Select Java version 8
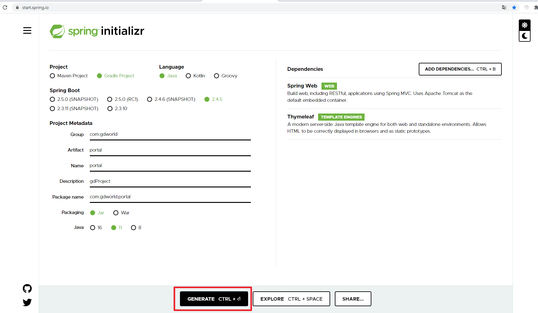Viewport: 538px width, 313px height. point(136,228)
